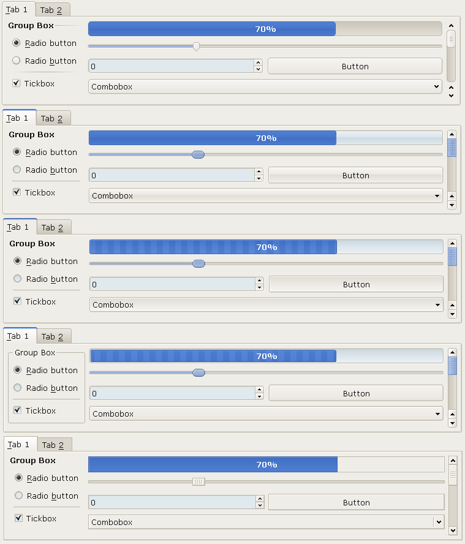Image resolution: width=465 pixels, height=544 pixels.
Task: Click the slider handle in the fourth panel
Action: pos(199,372)
